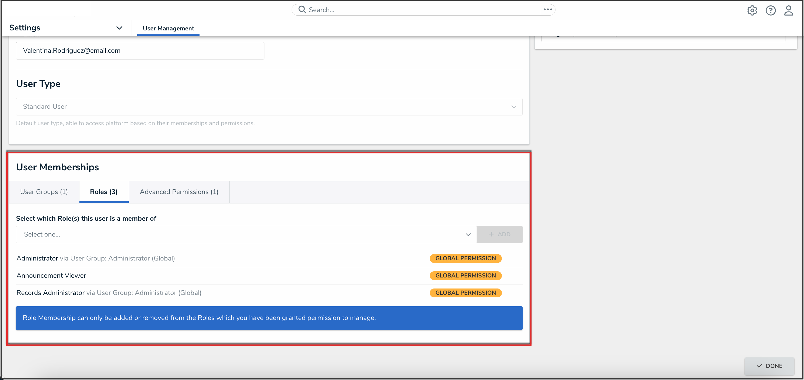Expand the Settings navigation dropdown
Image resolution: width=804 pixels, height=380 pixels.
click(119, 28)
